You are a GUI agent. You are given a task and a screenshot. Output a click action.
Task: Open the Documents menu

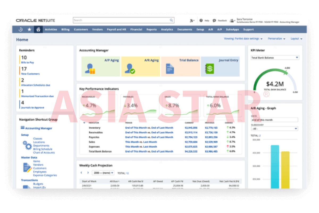pos(184,30)
